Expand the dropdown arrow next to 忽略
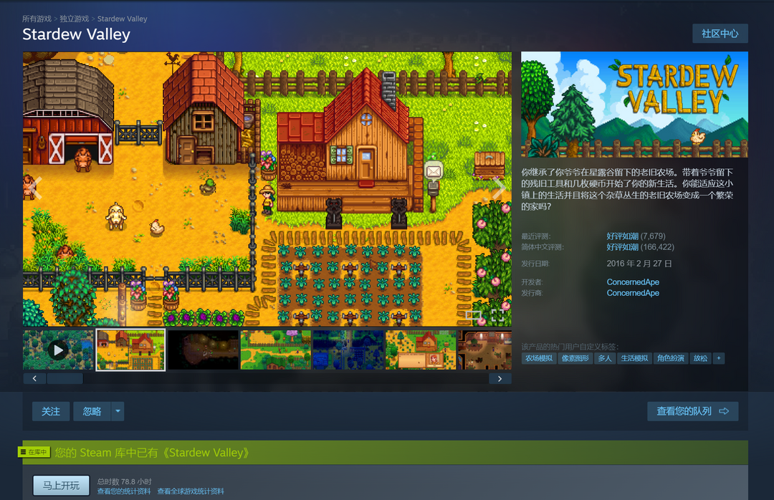This screenshot has width=774, height=500. coord(118,411)
